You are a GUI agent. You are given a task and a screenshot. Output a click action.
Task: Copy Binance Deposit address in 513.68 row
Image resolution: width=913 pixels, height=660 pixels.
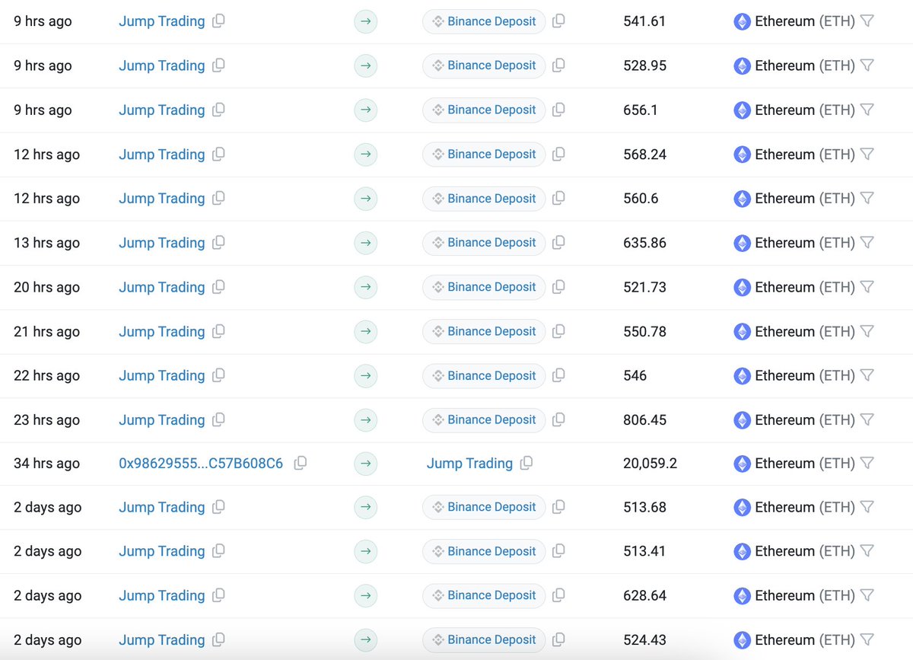pos(558,507)
